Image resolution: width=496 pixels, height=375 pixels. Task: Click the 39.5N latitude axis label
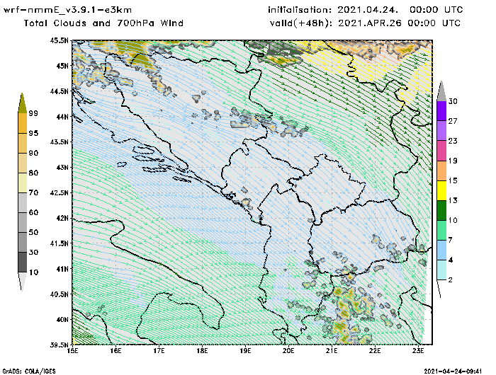(x=59, y=345)
